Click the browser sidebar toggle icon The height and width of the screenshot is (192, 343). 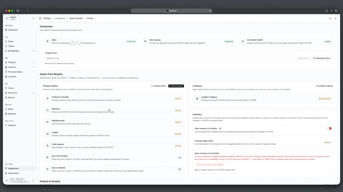18,11
